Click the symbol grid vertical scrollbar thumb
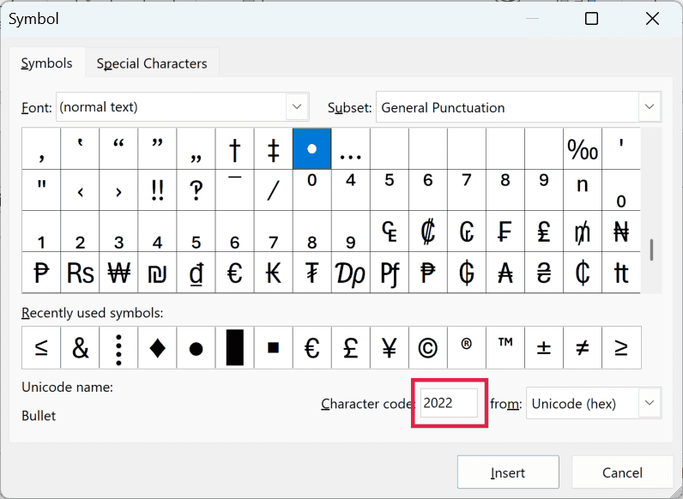The height and width of the screenshot is (499, 683). (x=651, y=250)
